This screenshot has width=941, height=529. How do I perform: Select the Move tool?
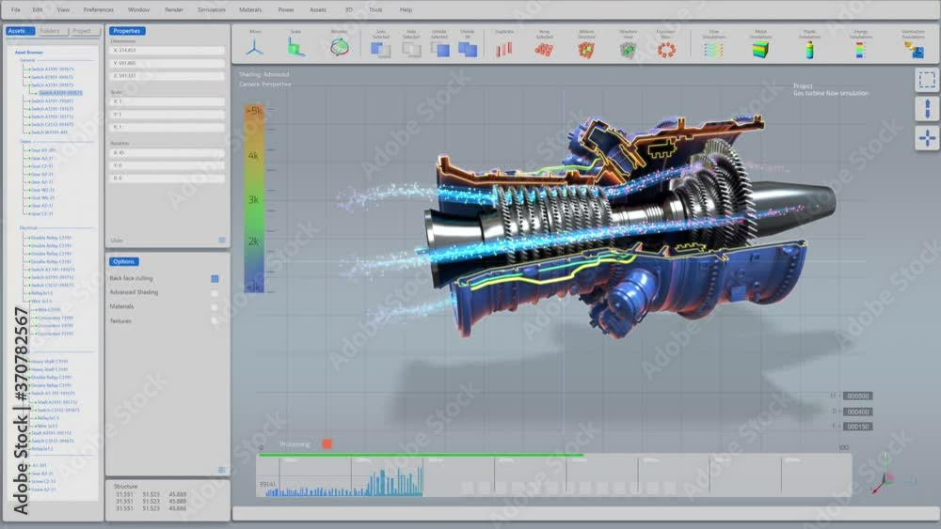point(255,48)
